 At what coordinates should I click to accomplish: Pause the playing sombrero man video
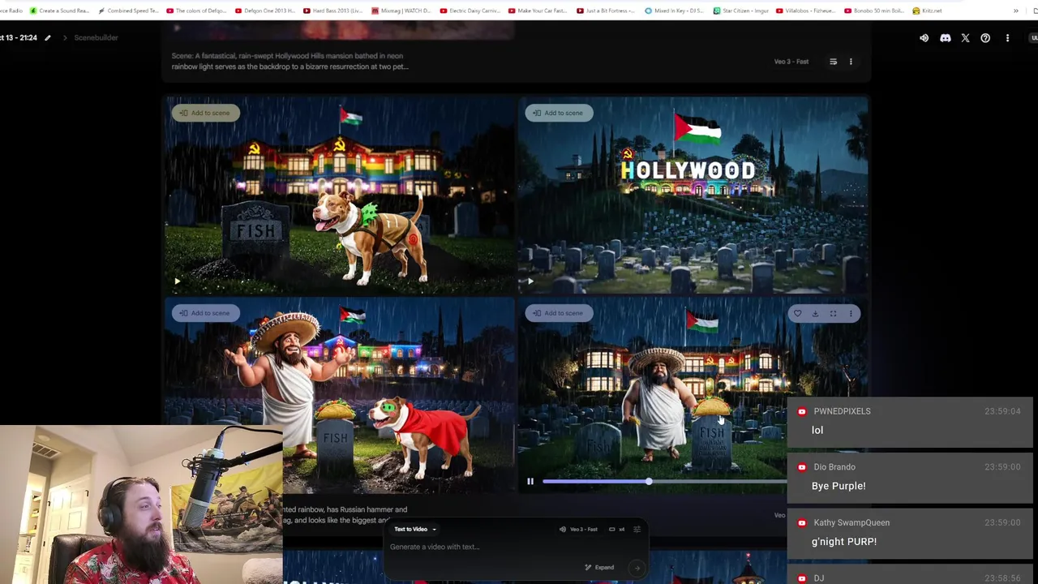click(530, 482)
